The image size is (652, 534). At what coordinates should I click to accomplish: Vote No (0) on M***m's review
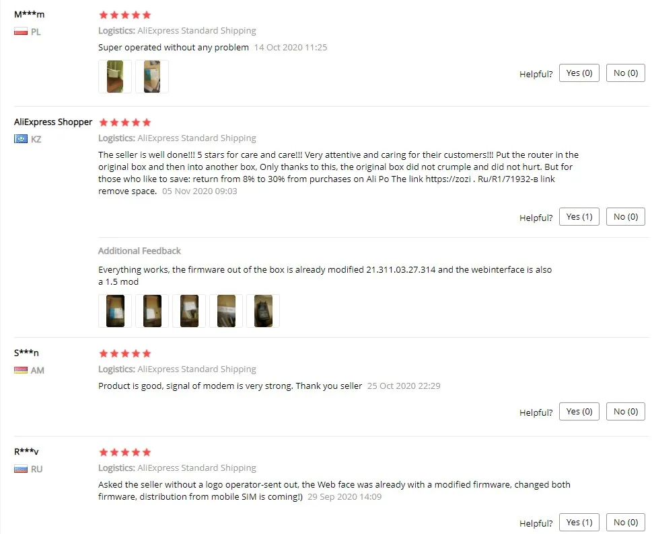click(x=626, y=73)
